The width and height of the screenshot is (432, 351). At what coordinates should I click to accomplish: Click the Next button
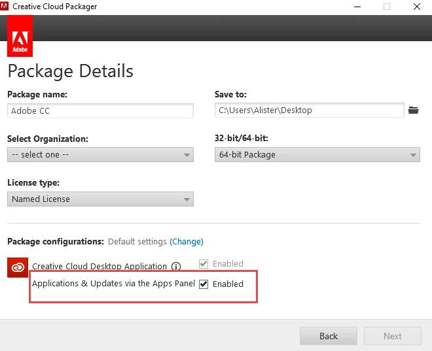393,336
